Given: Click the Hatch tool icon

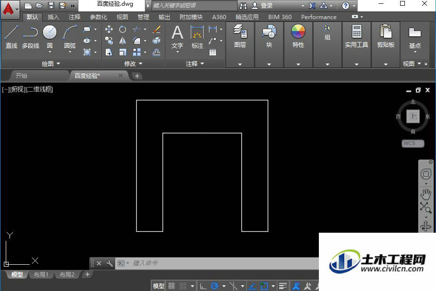Looking at the screenshot, I should tap(87, 52).
